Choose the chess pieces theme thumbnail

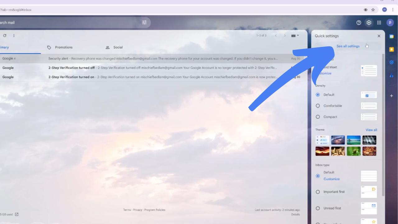pyautogui.click(x=338, y=151)
